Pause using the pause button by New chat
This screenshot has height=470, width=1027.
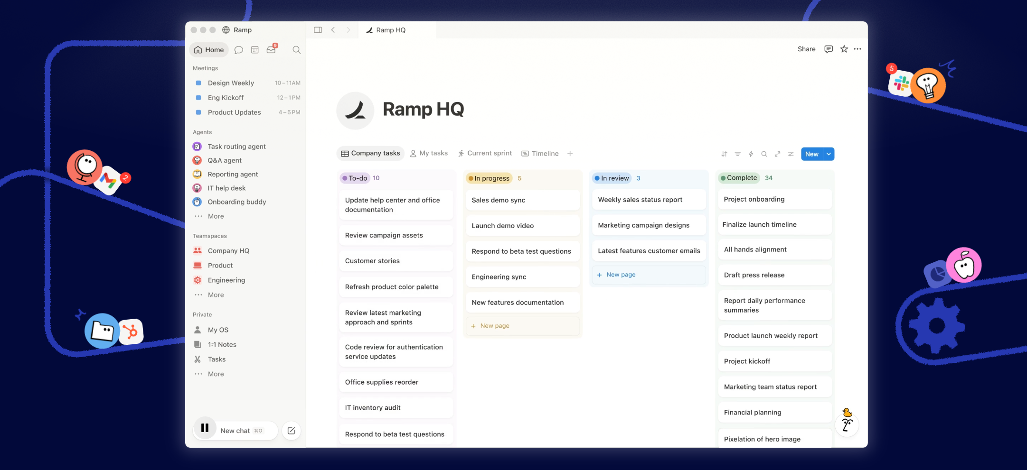(205, 428)
